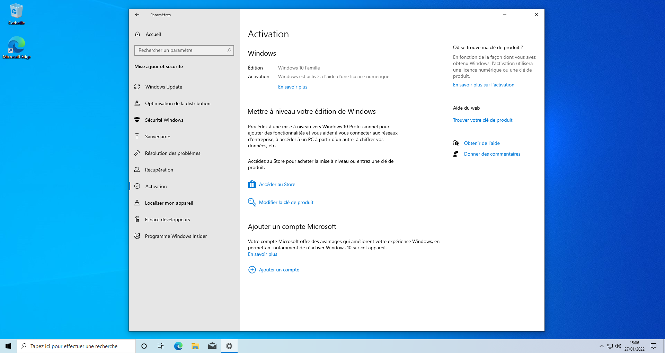Click the Settings gear on the taskbar
This screenshot has height=353, width=665.
click(229, 346)
